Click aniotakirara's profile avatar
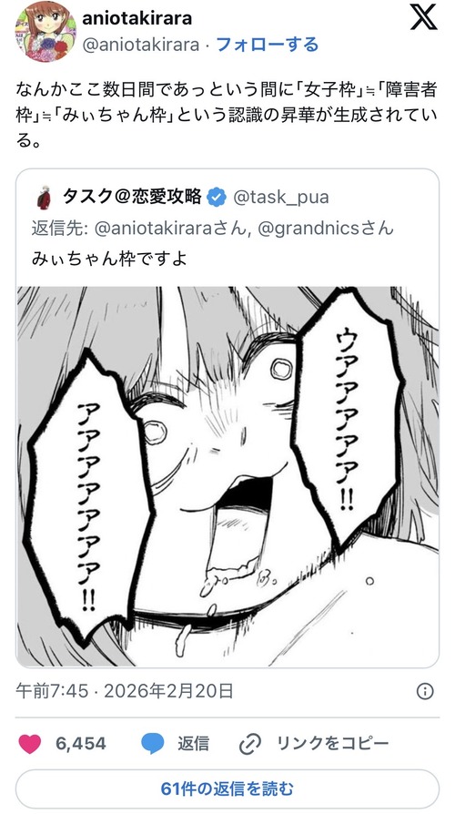455x814 pixels. [x=45, y=32]
